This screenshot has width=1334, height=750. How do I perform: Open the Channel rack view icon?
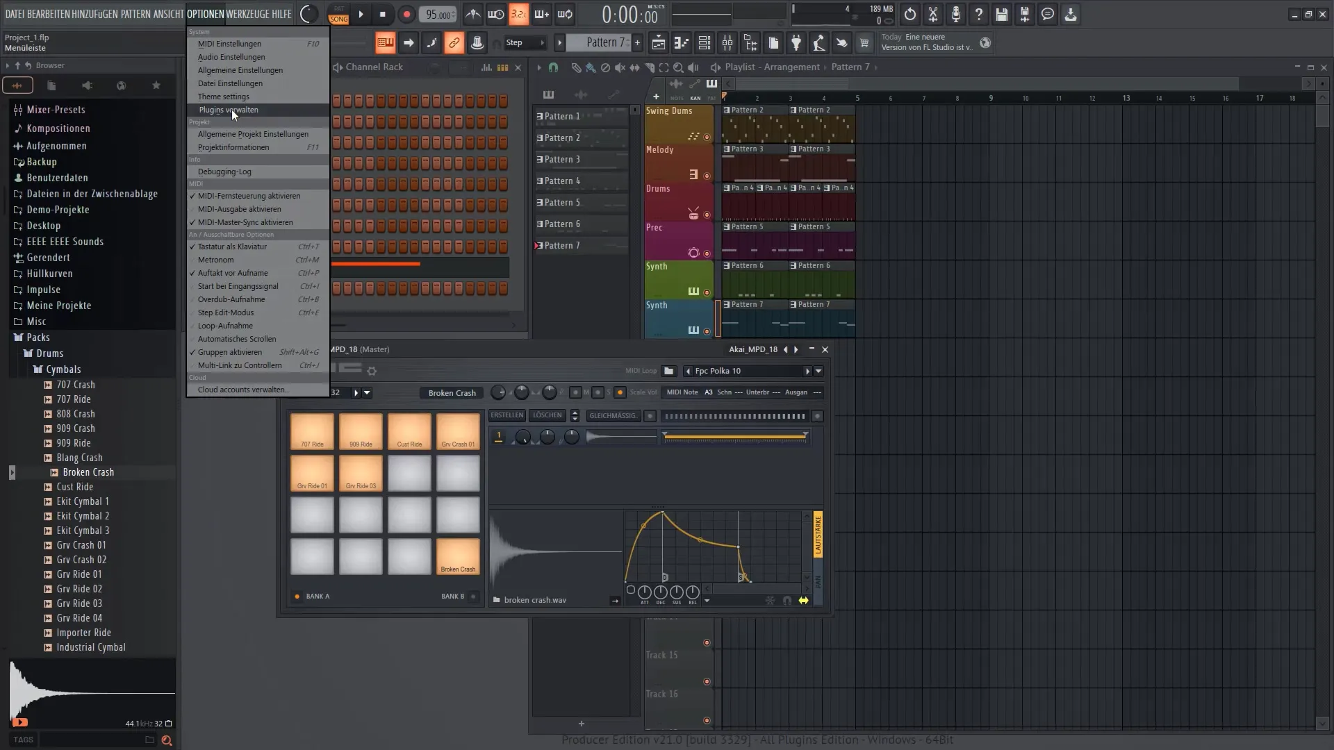coord(705,43)
